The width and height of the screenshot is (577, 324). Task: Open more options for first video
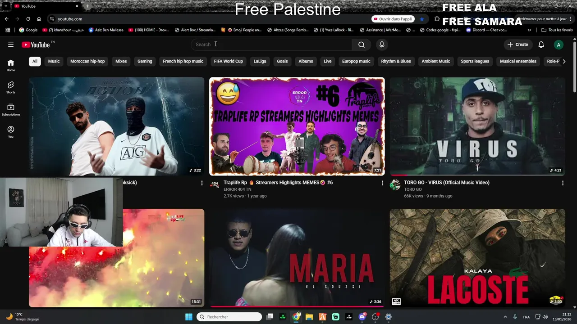pyautogui.click(x=201, y=183)
